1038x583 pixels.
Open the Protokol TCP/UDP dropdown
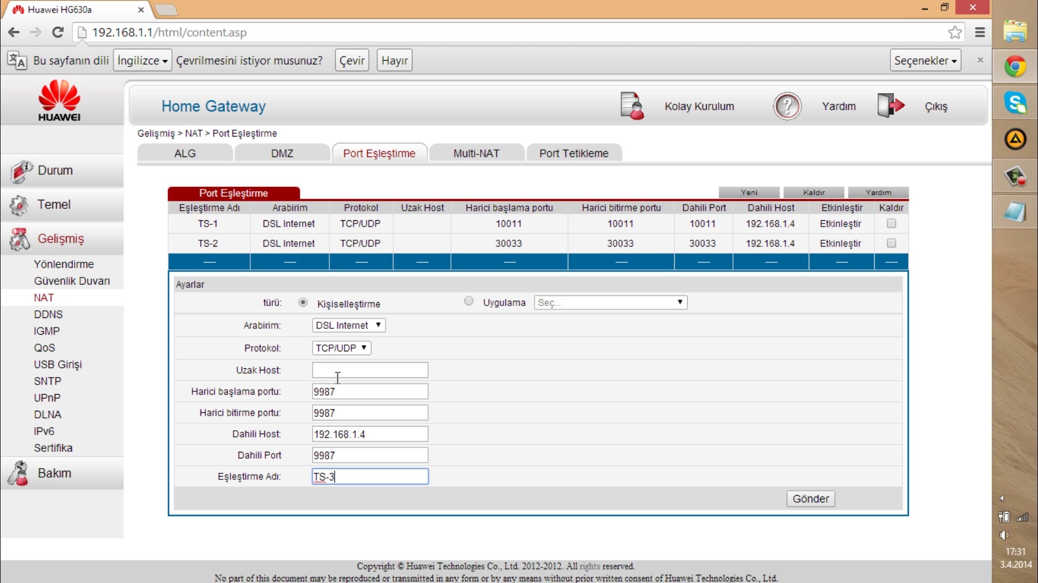[341, 348]
